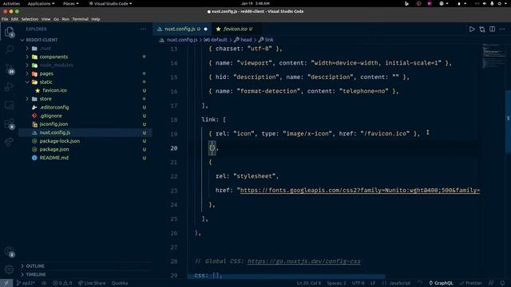Expand the pages folder
The height and width of the screenshot is (287, 511).
tap(46, 73)
